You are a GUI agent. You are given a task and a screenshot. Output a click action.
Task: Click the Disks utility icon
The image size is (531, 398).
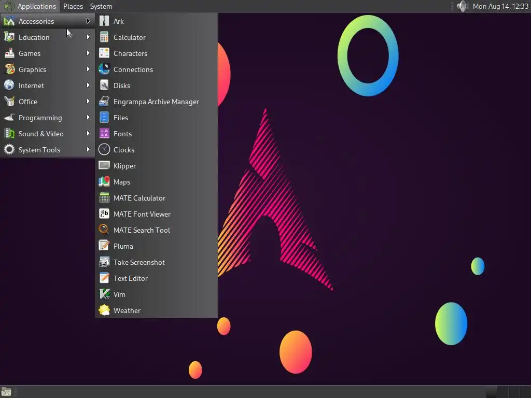click(104, 86)
